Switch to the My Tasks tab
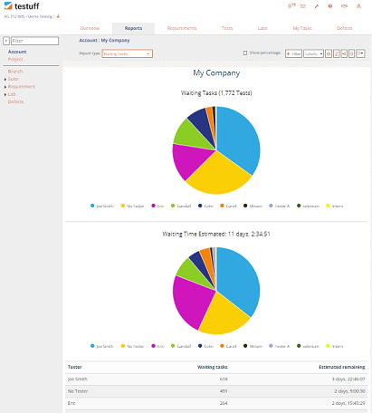The height and width of the screenshot is (413, 372). [x=302, y=28]
